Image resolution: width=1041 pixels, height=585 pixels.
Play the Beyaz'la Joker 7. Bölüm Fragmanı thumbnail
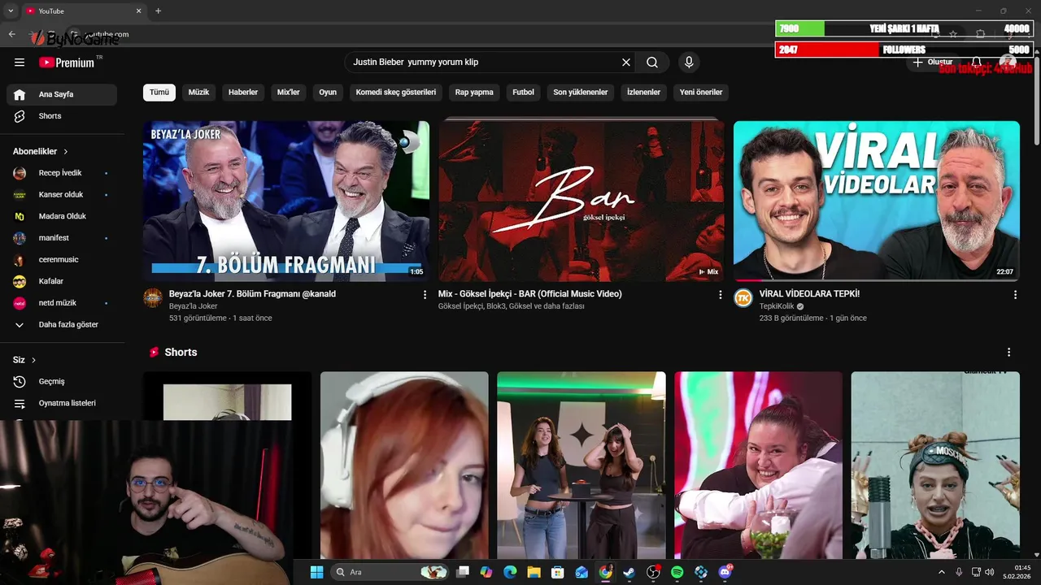pos(286,201)
